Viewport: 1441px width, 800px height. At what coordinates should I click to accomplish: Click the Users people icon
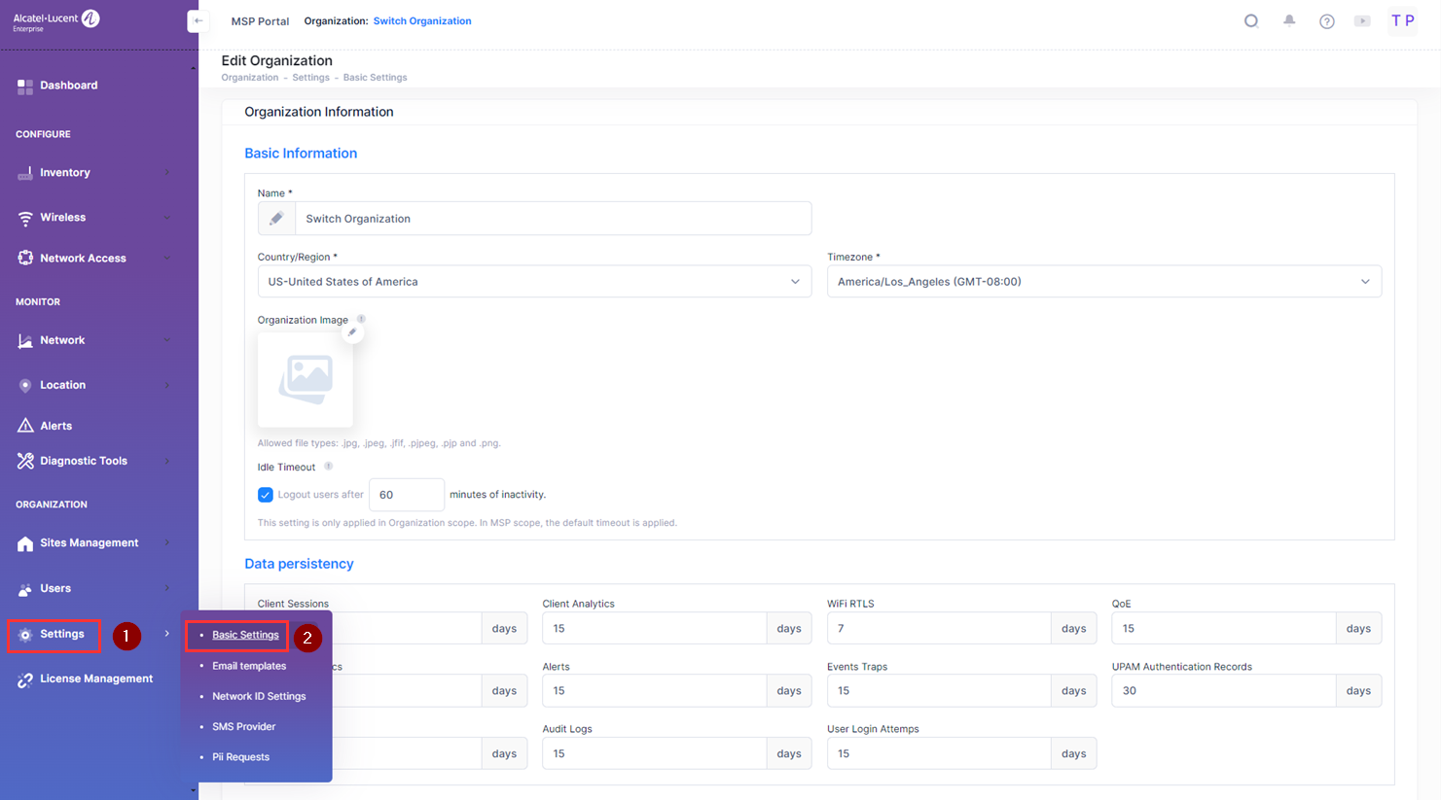click(x=25, y=589)
